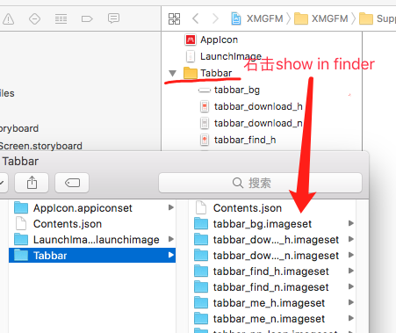Viewport: 396px width, 333px height.
Task: Select LaunchImage in the asset list
Action: 223,56
